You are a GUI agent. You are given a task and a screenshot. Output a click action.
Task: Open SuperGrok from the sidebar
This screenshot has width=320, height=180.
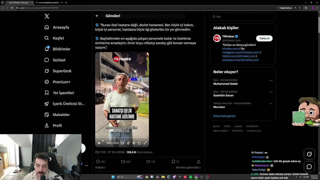click(x=58, y=71)
